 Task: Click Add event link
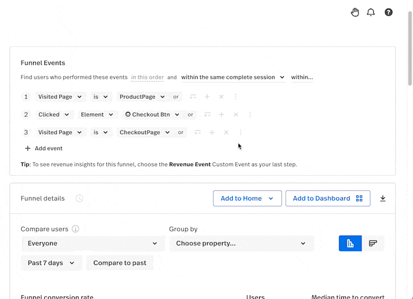click(44, 148)
